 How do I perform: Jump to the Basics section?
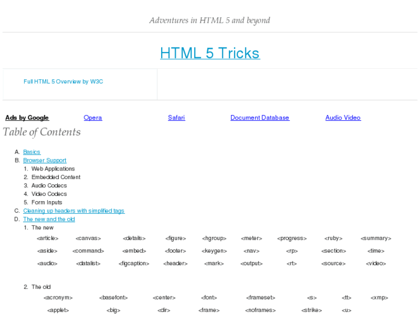pos(32,152)
